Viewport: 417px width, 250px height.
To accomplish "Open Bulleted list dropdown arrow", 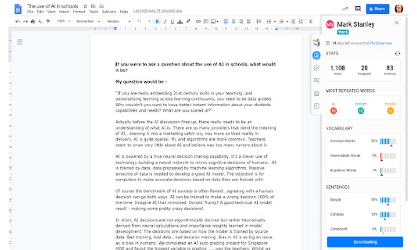I will pos(287,22).
